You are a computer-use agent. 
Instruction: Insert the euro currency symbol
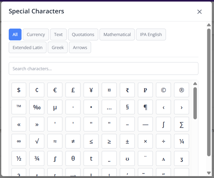55,90
